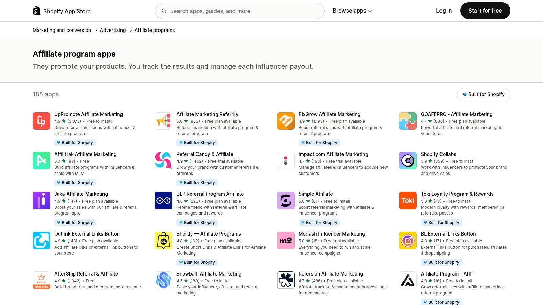This screenshot has width=543, height=305.
Task: Open the Refersion Affiliate Marketing app icon
Action: pos(285,280)
